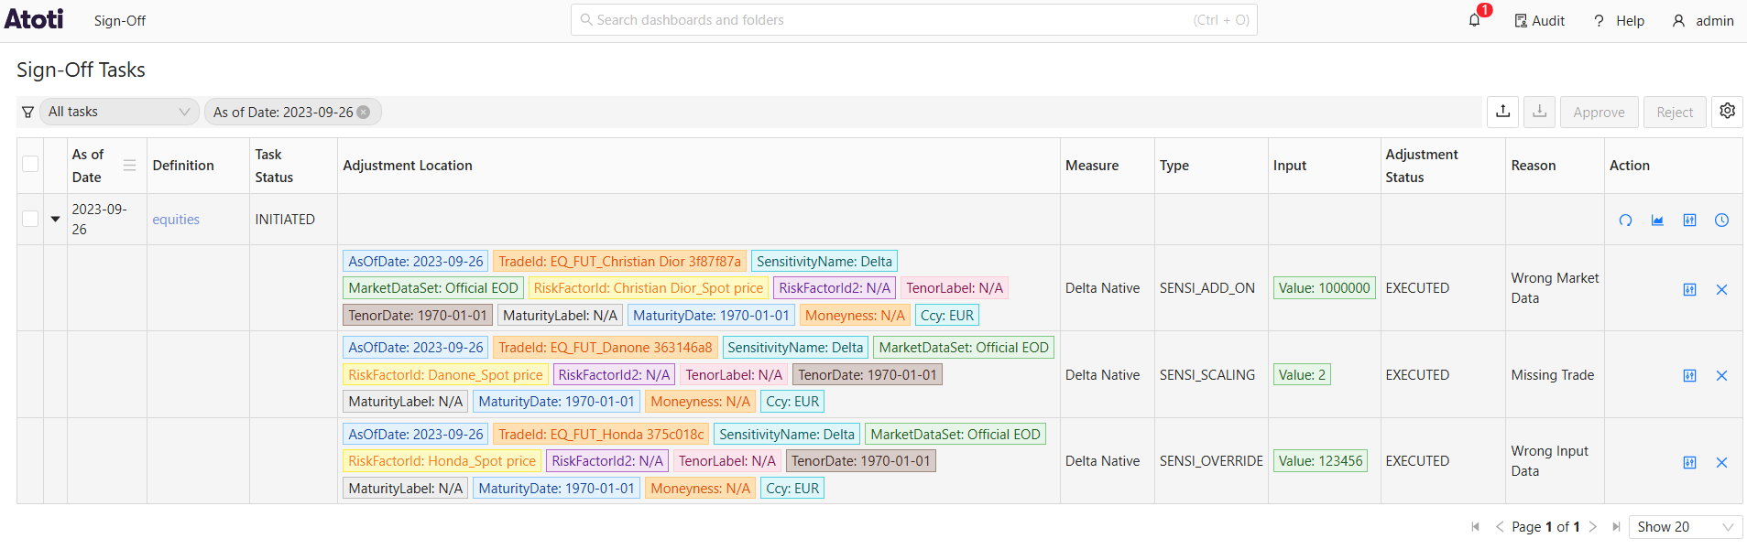Open the Audit menu item
The width and height of the screenshot is (1747, 560).
tap(1539, 20)
